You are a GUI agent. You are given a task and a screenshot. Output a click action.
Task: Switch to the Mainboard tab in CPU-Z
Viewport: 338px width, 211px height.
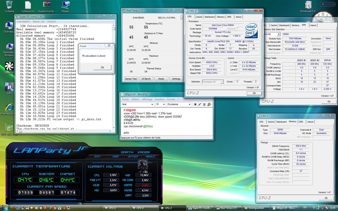209,17
